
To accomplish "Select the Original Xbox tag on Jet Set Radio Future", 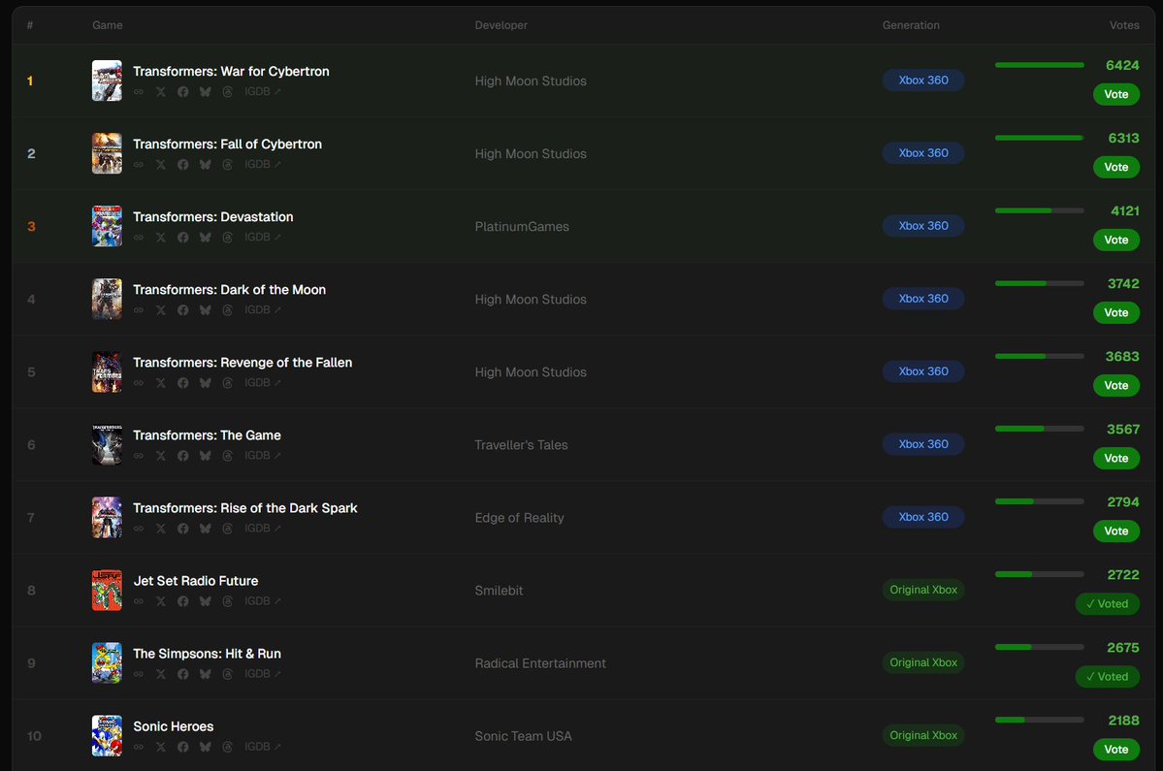I will click(923, 590).
